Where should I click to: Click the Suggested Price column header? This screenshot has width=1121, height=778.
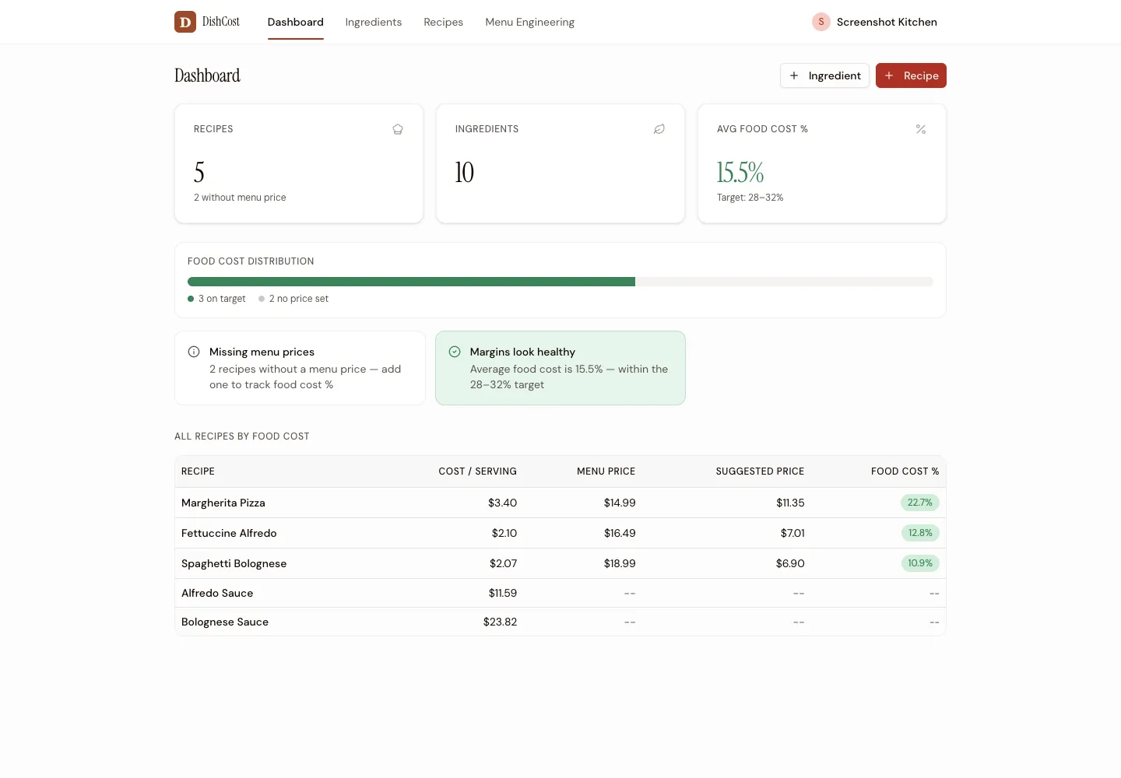click(760, 471)
